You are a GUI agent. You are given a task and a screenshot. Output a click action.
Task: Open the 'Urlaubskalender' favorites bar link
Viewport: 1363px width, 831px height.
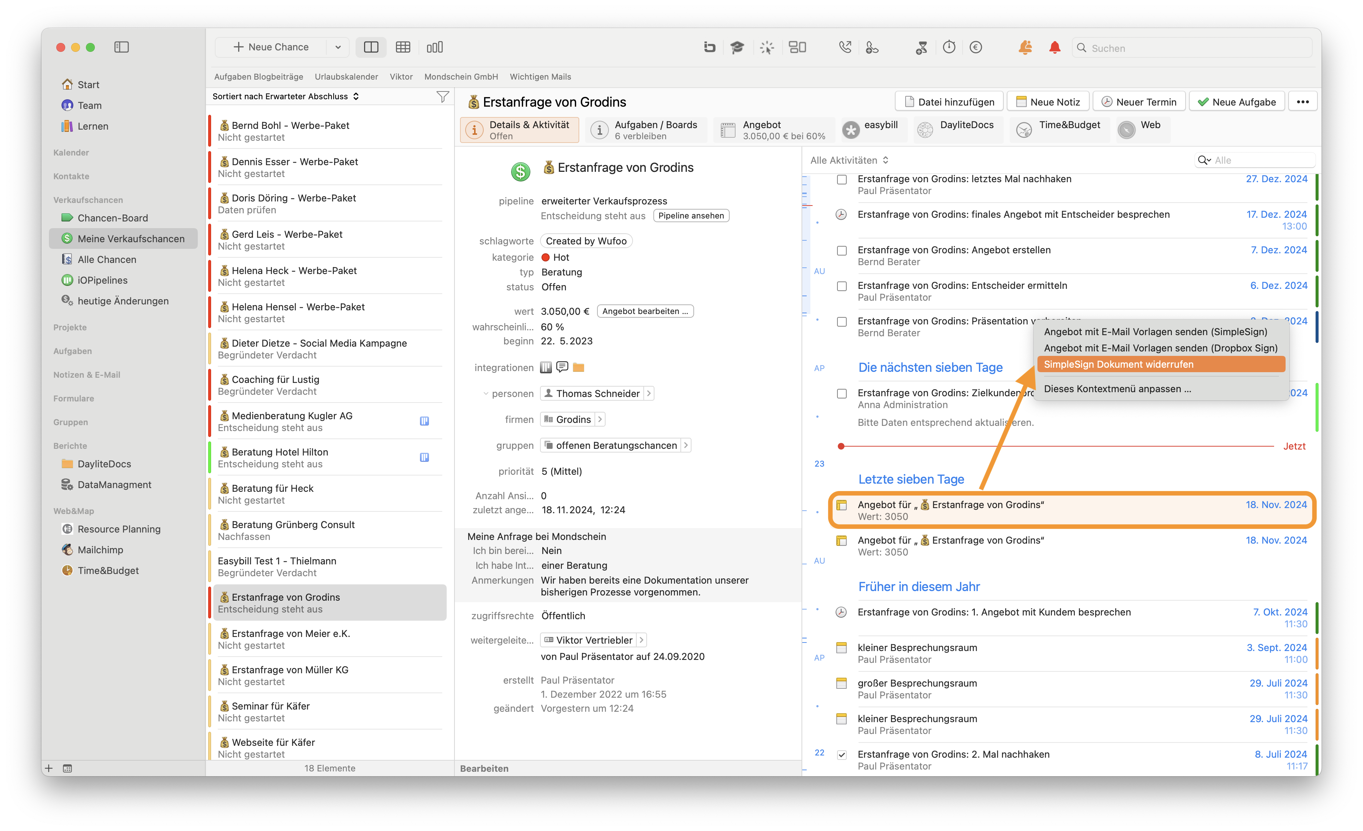(346, 77)
